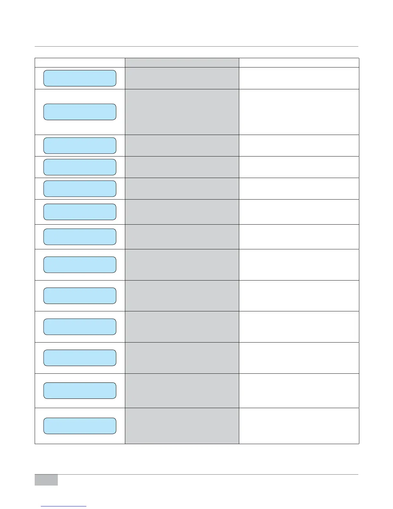Click the fifth blue display box

click(80, 189)
